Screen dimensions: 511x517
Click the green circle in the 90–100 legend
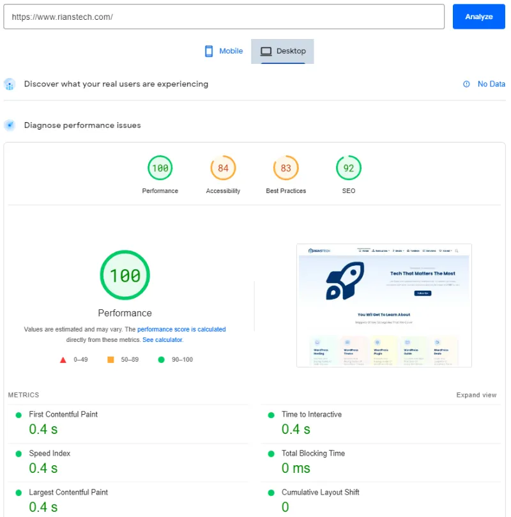tap(161, 359)
